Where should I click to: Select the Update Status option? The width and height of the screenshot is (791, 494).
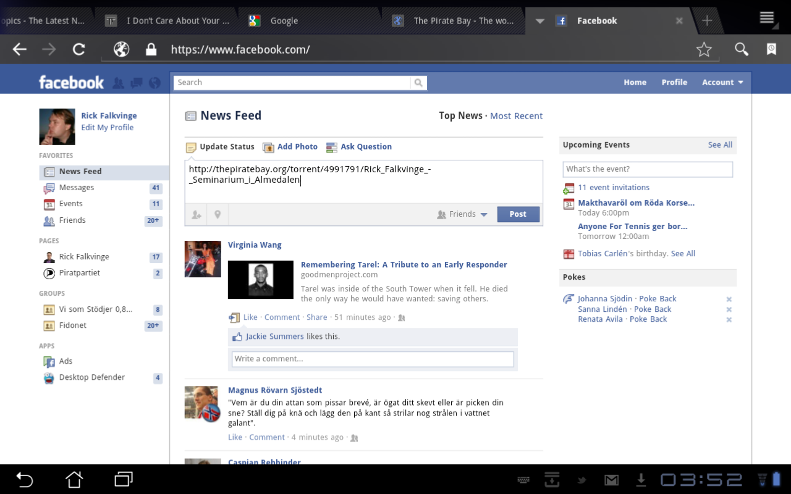click(x=220, y=147)
